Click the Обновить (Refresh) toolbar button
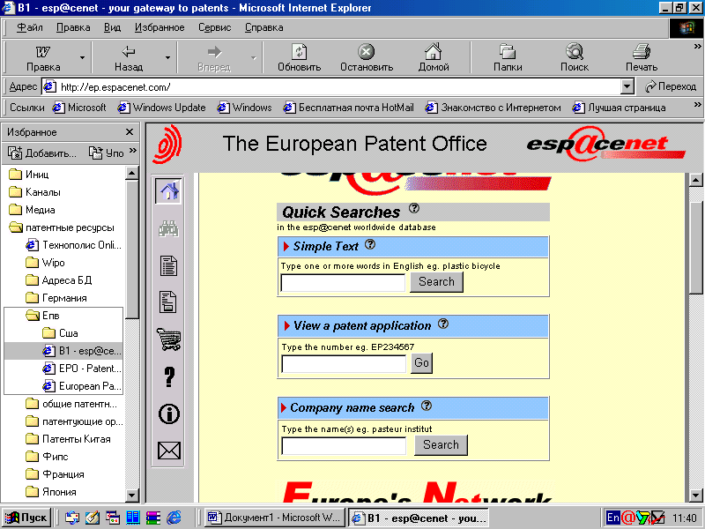 click(299, 57)
